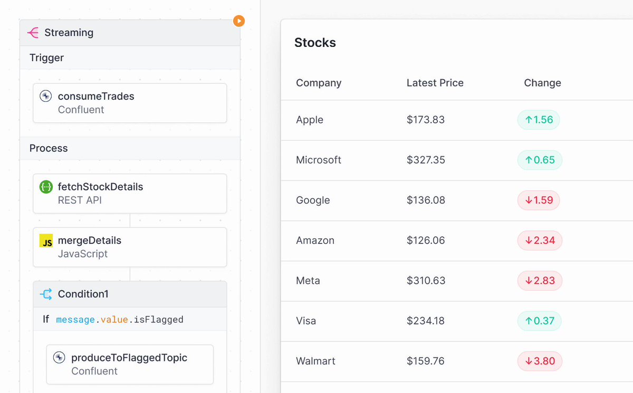The height and width of the screenshot is (393, 633).
Task: Open the consumeTrades trigger block
Action: tap(130, 103)
